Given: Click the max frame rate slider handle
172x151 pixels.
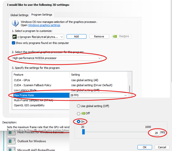Looking at the screenshot, I should click(x=83, y=132).
